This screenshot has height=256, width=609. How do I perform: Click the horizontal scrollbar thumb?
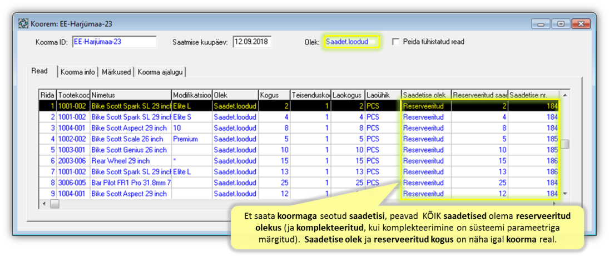[x=55, y=204]
